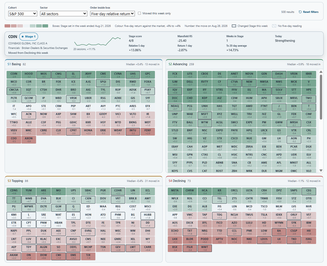Select the NDAQ tile in Advancing

175,107
